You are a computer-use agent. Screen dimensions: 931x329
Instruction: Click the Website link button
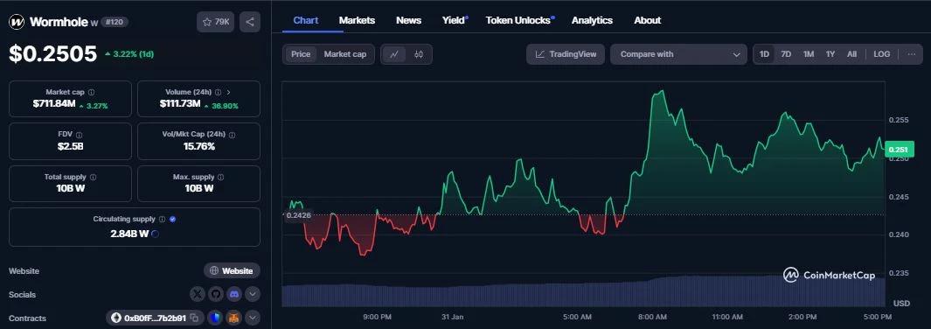[232, 270]
